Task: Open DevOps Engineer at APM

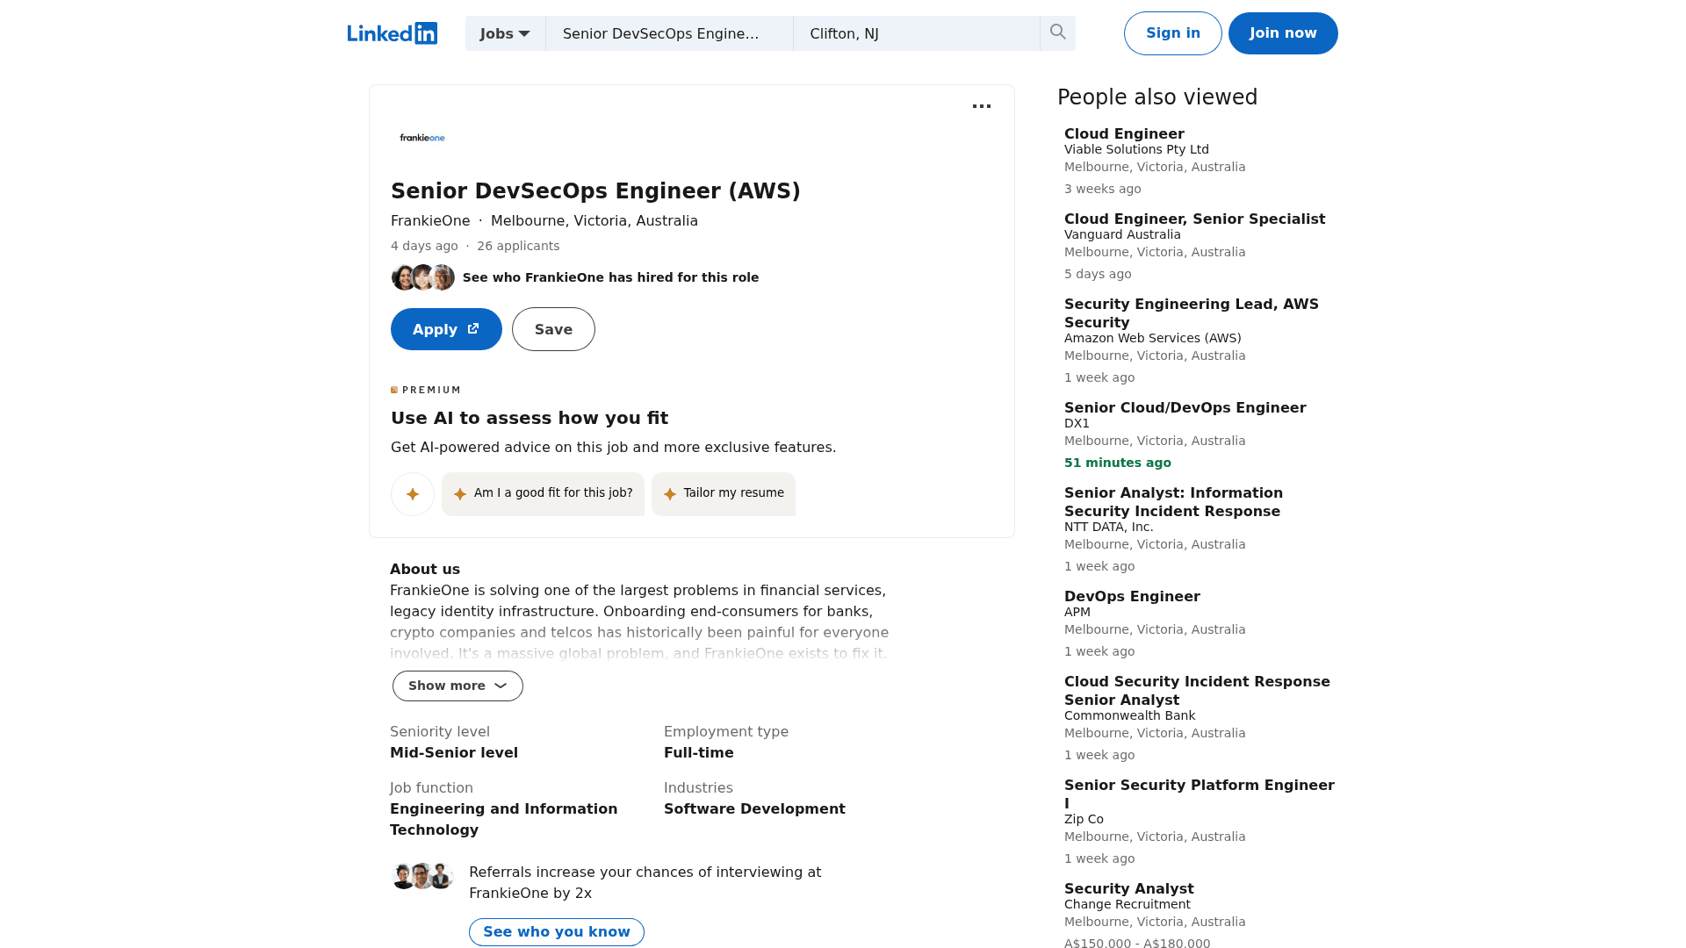Action: [1132, 597]
